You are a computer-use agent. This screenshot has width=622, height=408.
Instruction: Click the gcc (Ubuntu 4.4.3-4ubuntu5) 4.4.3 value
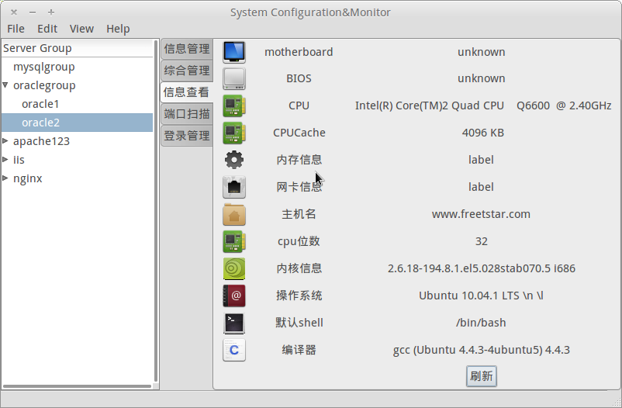[x=481, y=350]
